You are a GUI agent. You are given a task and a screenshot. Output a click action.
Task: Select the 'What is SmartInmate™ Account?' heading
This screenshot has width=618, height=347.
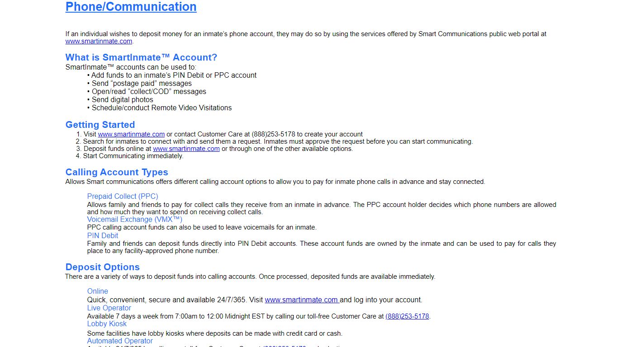(x=141, y=57)
